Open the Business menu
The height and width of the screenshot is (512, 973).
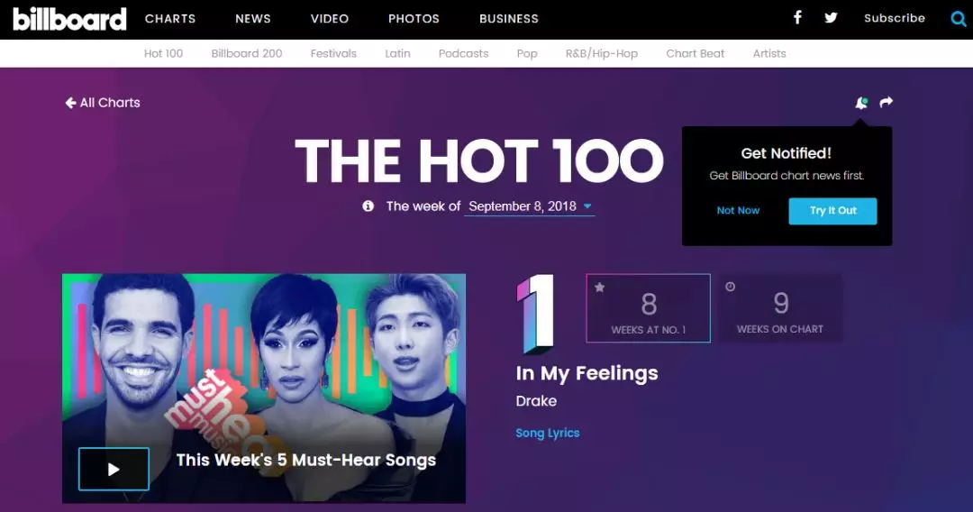(x=509, y=19)
